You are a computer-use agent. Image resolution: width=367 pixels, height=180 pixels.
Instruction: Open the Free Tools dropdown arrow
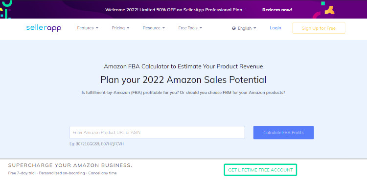pyautogui.click(x=201, y=28)
